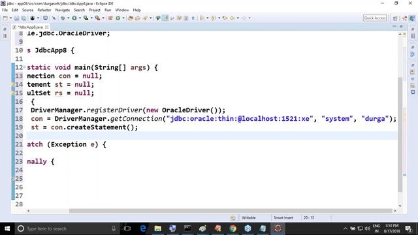Click the Open Task icon
Screen dimensions: 418x235
click(x=138, y=18)
